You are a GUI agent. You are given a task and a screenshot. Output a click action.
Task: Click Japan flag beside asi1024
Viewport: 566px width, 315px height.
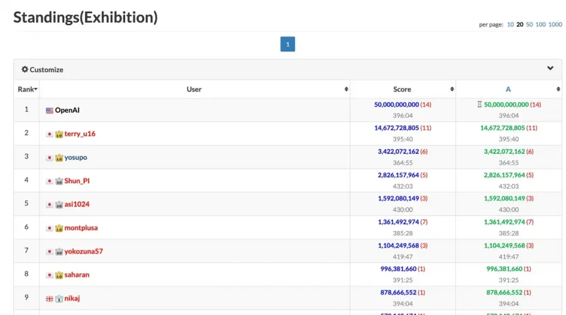click(x=50, y=205)
